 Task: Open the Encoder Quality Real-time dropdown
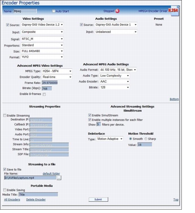pyautogui.click(x=57, y=77)
